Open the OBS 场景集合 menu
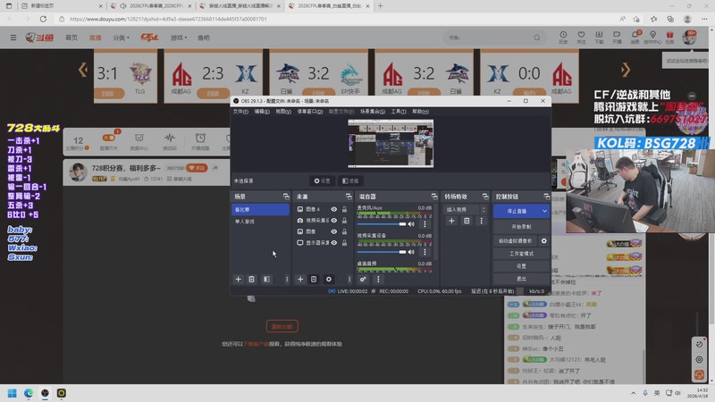The width and height of the screenshot is (715, 402). click(372, 111)
